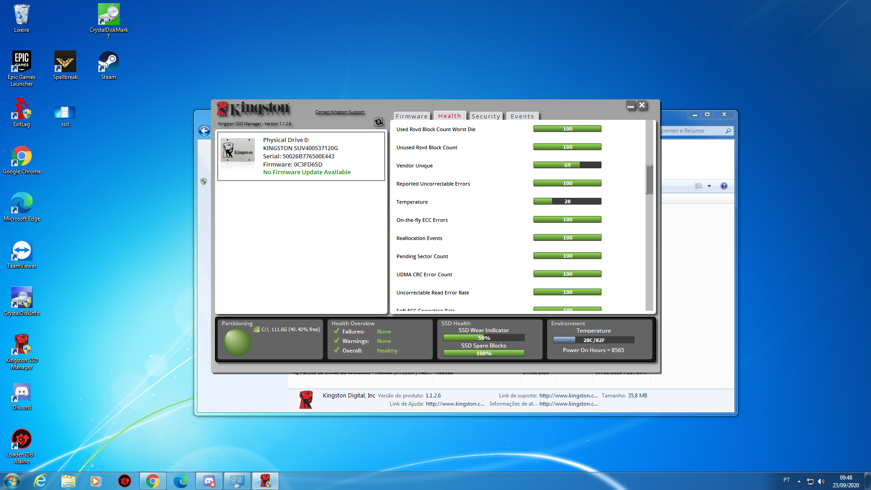Viewport: 871px width, 490px height.
Task: Click Link de Ajuda kingston URL
Action: click(455, 404)
